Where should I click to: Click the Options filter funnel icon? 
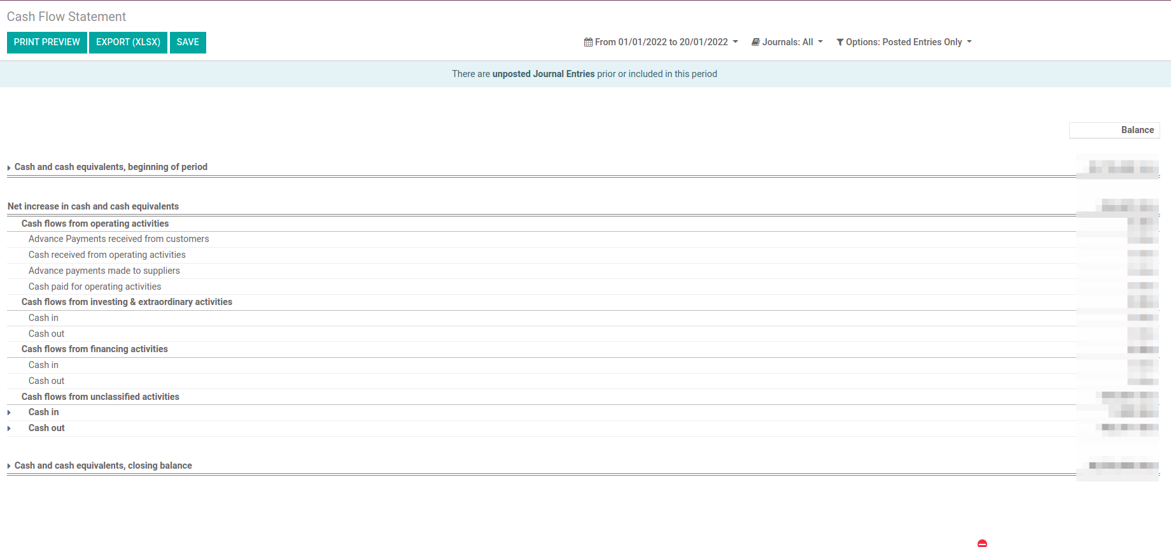click(x=840, y=42)
